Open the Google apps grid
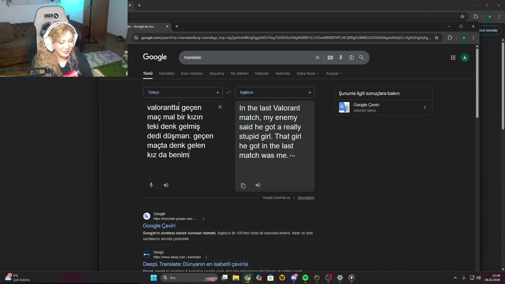The width and height of the screenshot is (505, 284). click(x=453, y=58)
